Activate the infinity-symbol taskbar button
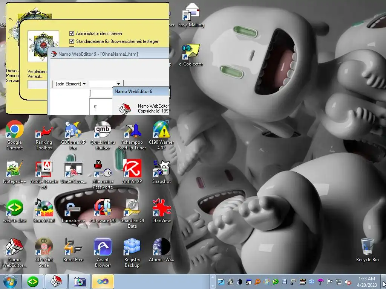The height and width of the screenshot is (289, 386). tap(103, 281)
